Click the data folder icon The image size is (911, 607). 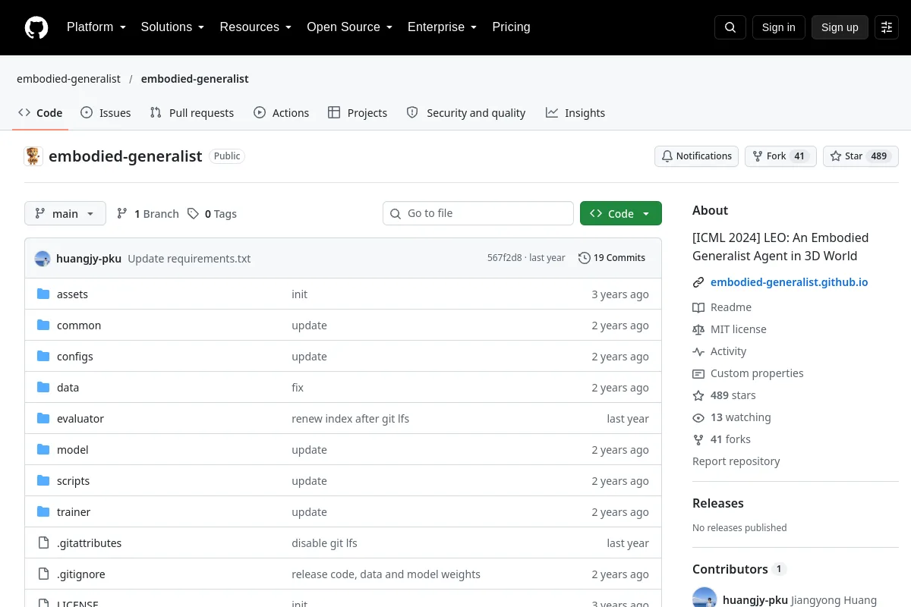pyautogui.click(x=43, y=388)
